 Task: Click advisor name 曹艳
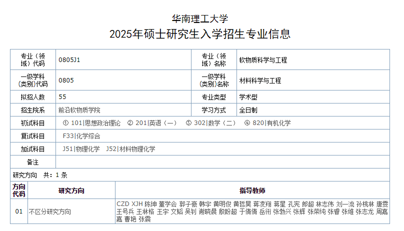pos(130,219)
